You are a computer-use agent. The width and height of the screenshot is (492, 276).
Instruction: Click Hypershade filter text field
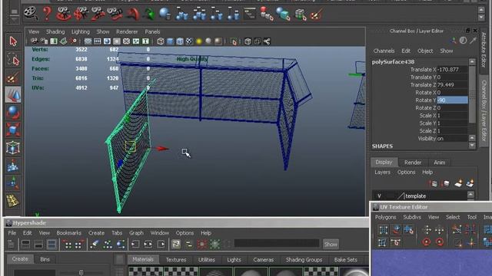coord(277,244)
